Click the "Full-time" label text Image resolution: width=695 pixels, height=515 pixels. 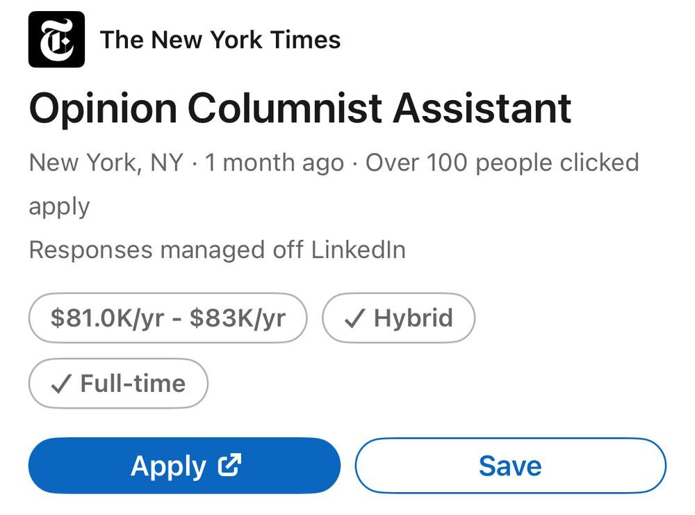click(133, 384)
